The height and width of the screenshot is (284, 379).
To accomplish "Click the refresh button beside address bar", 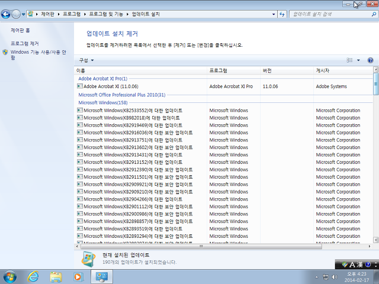I will (x=282, y=14).
